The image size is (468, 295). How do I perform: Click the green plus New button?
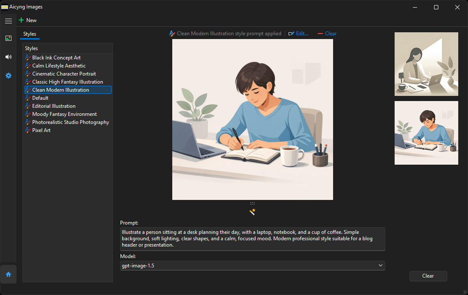[x=28, y=20]
